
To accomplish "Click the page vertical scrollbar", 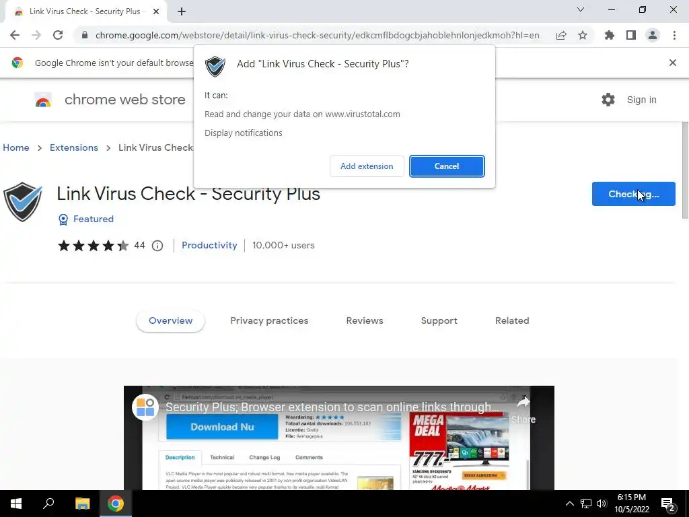I will coord(686,169).
